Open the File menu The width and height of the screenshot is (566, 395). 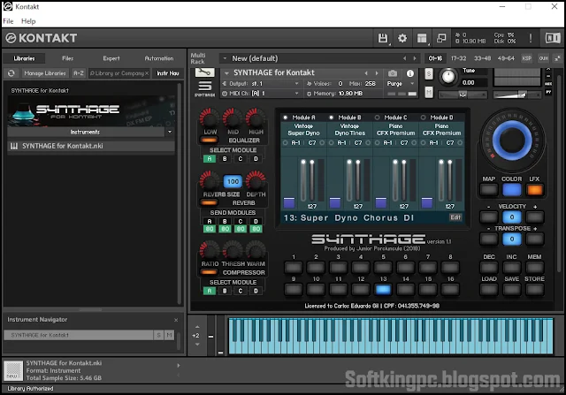(x=8, y=21)
